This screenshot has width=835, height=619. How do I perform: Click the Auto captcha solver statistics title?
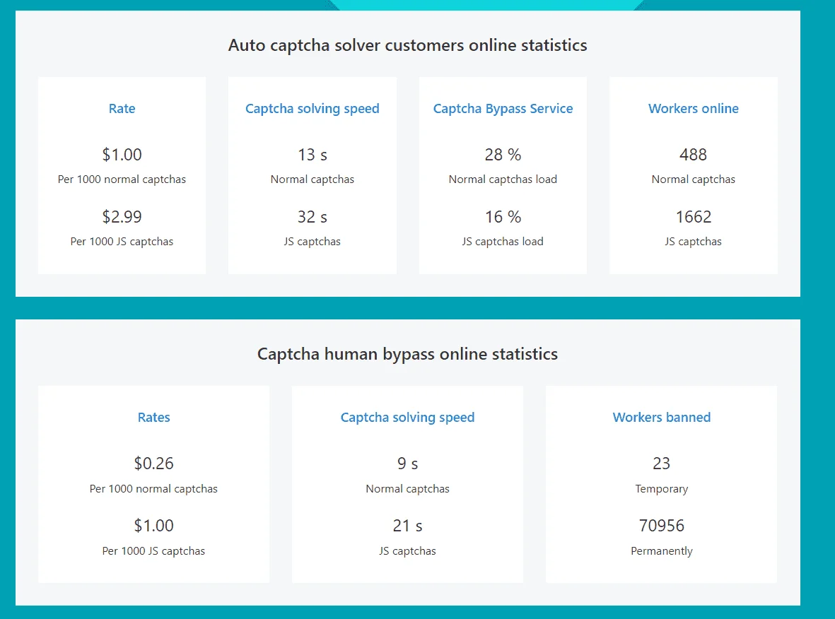click(x=407, y=45)
